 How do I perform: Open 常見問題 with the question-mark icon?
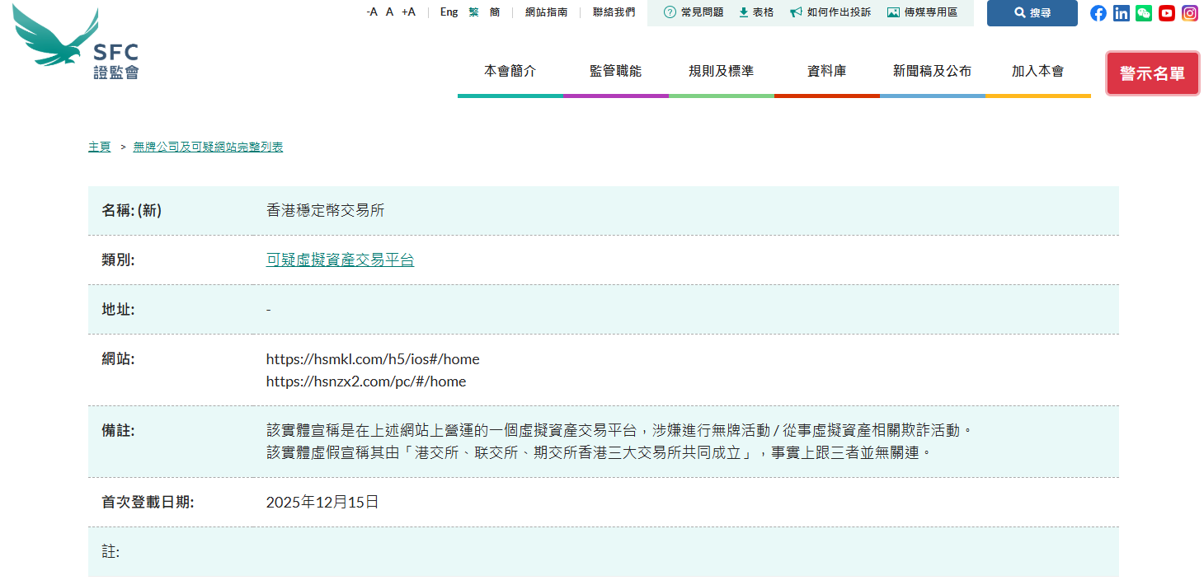[691, 13]
